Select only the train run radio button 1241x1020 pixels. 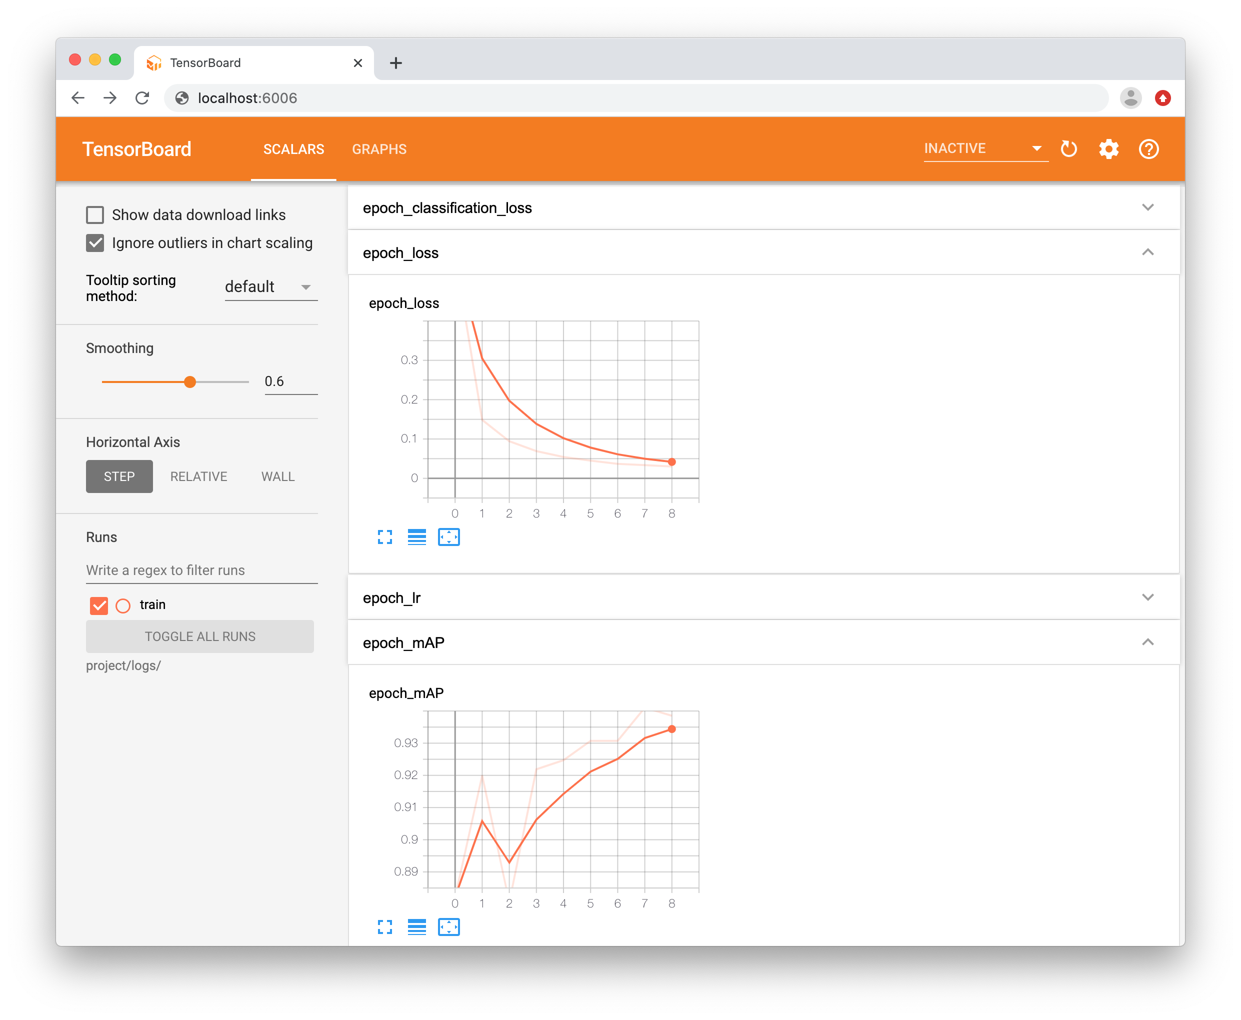(x=123, y=605)
